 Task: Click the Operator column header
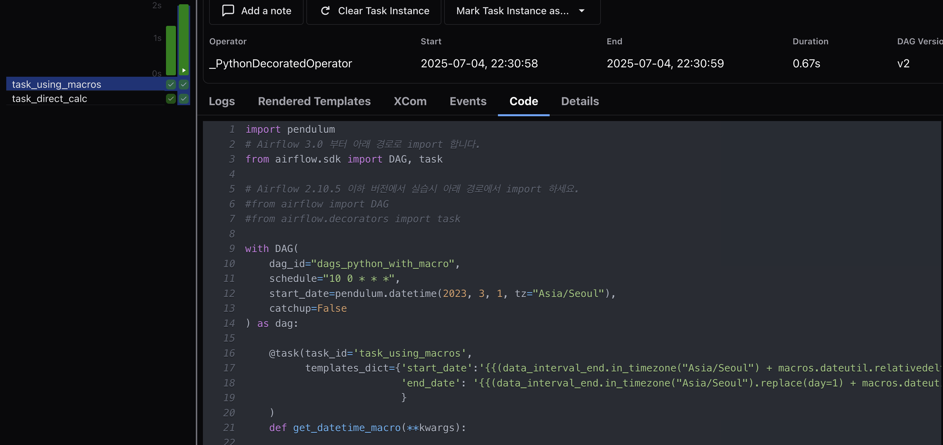[228, 41]
